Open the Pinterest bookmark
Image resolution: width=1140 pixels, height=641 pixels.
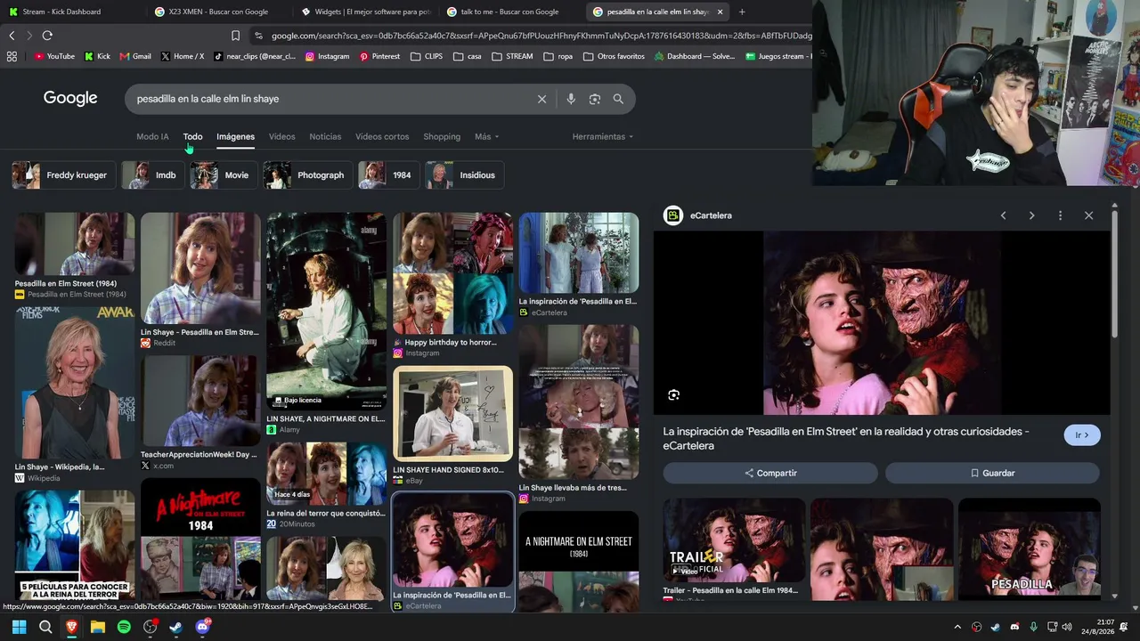tap(379, 56)
